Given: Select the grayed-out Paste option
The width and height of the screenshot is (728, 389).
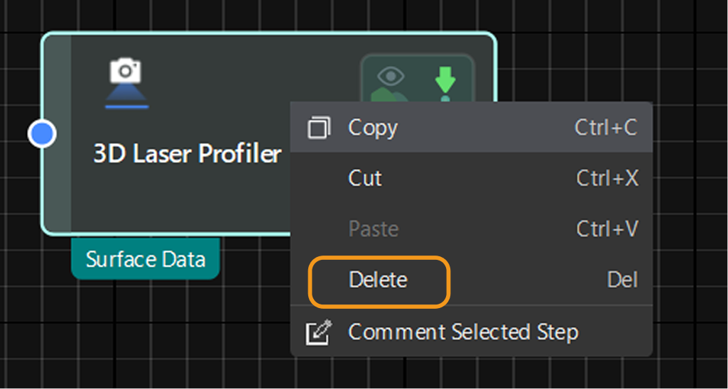Looking at the screenshot, I should tap(373, 229).
